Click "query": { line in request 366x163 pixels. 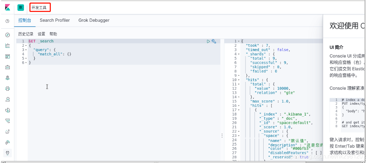45,50
